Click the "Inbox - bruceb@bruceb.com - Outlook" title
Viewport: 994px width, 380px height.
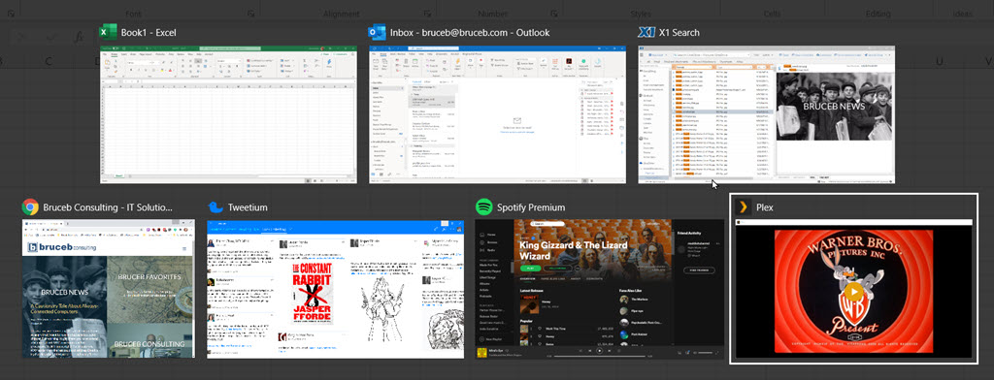tap(470, 33)
